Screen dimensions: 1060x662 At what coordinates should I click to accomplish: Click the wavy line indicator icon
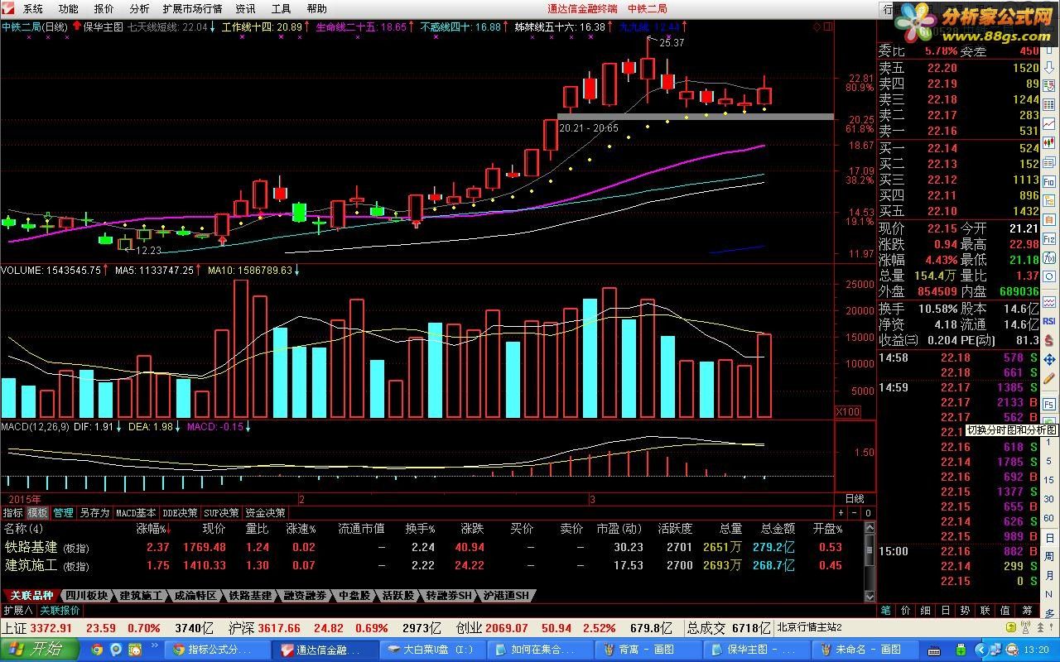(x=1049, y=301)
